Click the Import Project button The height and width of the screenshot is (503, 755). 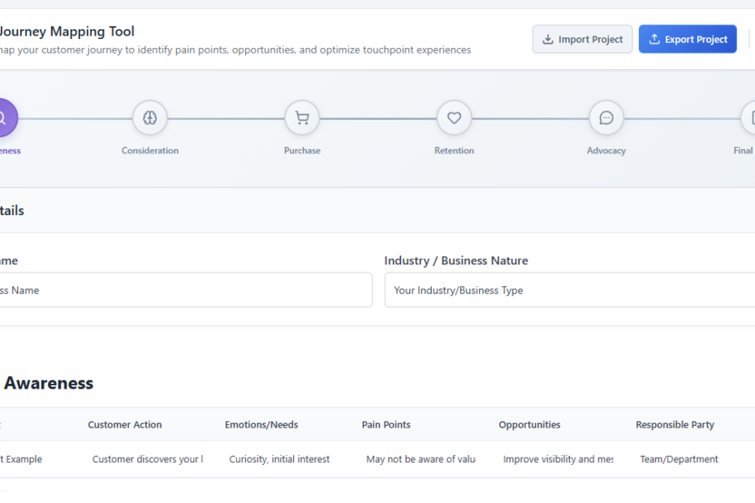pyautogui.click(x=582, y=39)
